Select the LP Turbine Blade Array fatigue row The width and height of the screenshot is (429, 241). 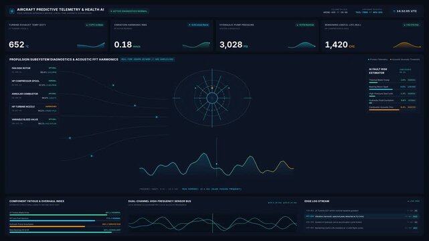(65, 214)
